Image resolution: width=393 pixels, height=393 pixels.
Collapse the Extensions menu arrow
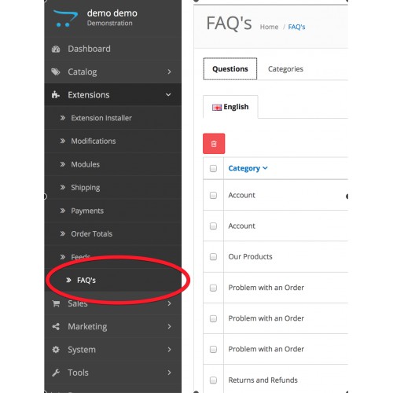click(168, 95)
